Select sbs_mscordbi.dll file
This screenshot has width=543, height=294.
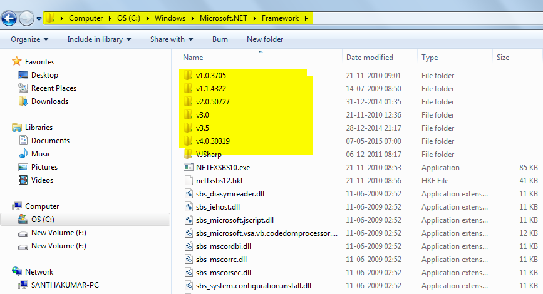click(x=224, y=246)
